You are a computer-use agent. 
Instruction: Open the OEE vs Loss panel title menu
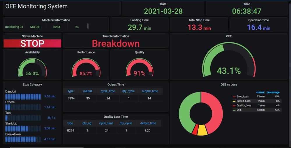pos(229,85)
